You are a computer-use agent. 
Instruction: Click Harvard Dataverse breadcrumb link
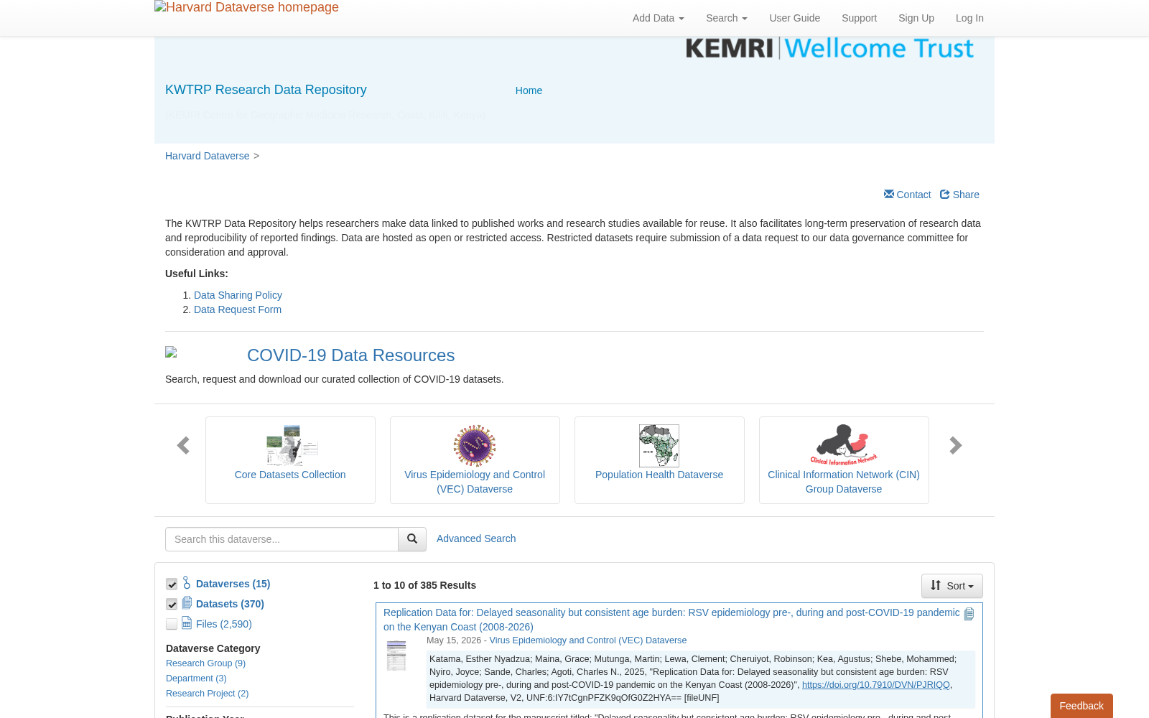point(207,156)
